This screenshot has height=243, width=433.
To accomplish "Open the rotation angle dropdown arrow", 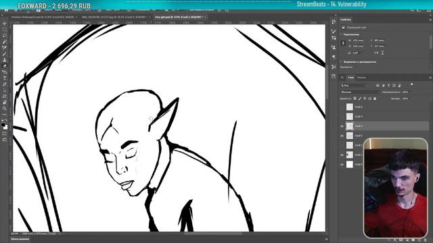I will pos(362,53).
